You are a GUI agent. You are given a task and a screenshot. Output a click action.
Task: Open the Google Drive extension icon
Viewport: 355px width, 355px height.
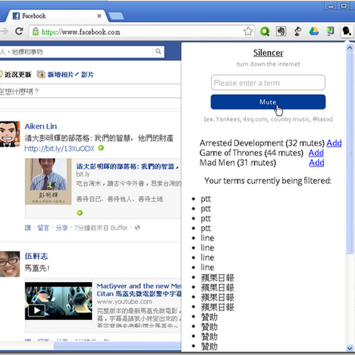pyautogui.click(x=314, y=31)
